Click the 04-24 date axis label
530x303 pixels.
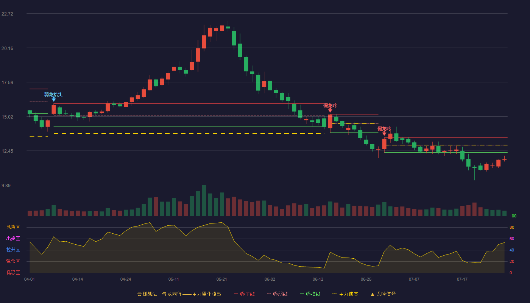click(126, 279)
